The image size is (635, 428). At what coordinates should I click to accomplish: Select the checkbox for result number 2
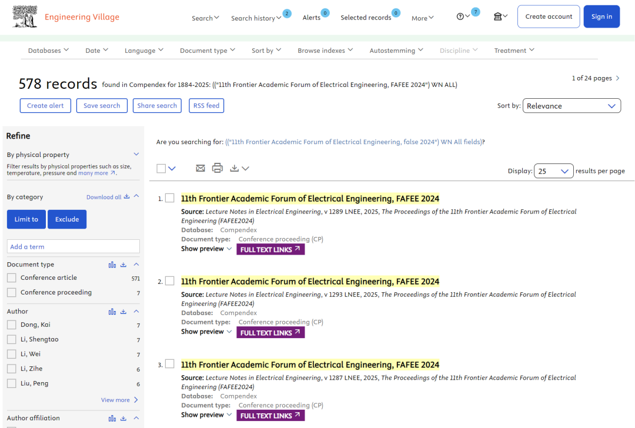point(170,281)
